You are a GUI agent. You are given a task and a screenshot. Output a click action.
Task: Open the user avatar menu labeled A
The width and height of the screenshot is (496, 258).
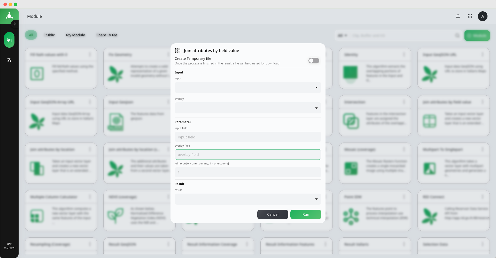point(483,16)
